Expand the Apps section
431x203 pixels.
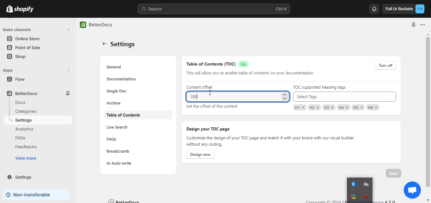click(68, 70)
